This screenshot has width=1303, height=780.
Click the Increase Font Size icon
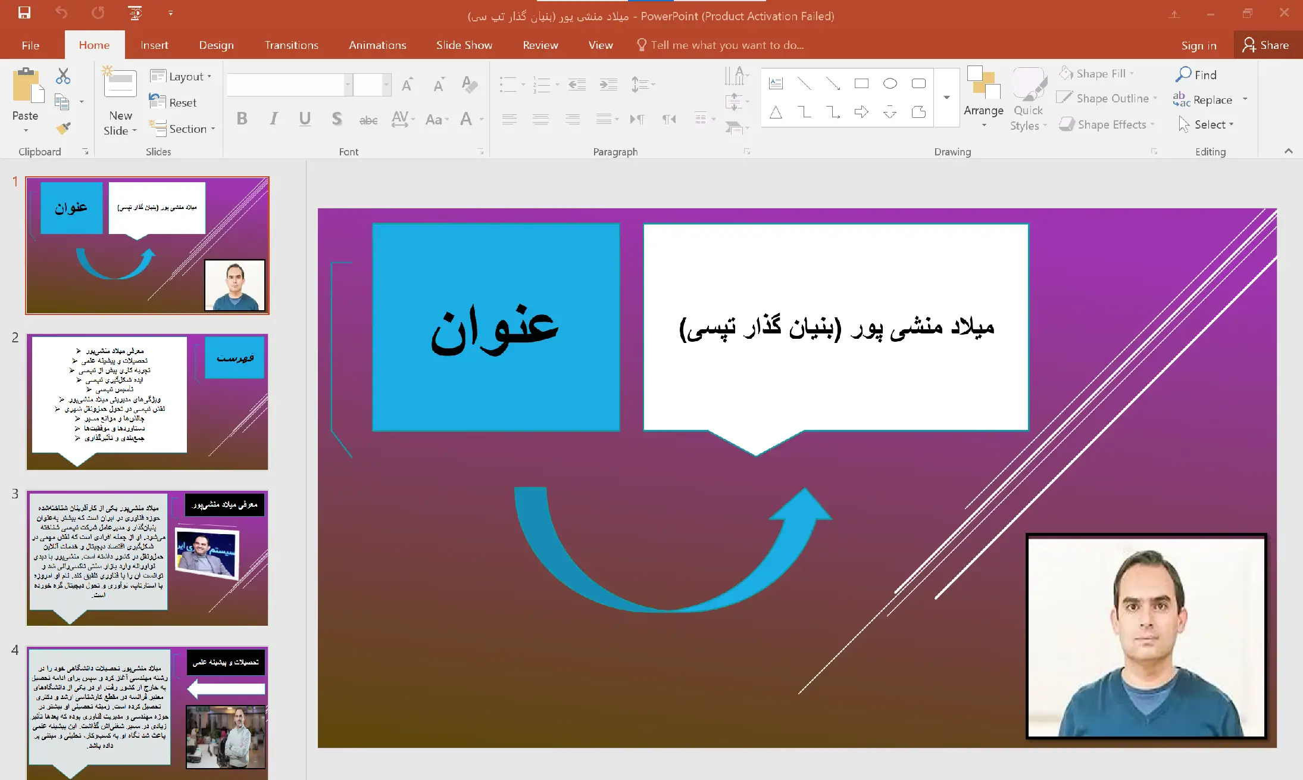pyautogui.click(x=407, y=85)
